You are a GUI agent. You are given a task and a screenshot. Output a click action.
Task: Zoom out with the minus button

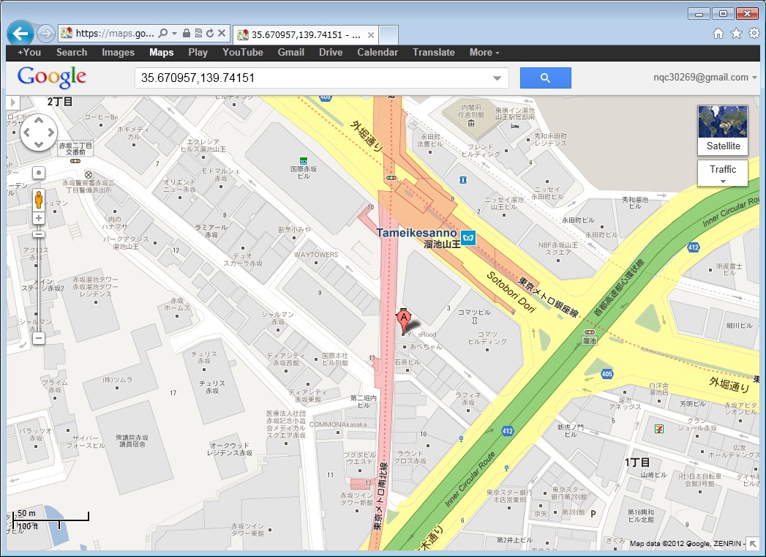coord(39,337)
